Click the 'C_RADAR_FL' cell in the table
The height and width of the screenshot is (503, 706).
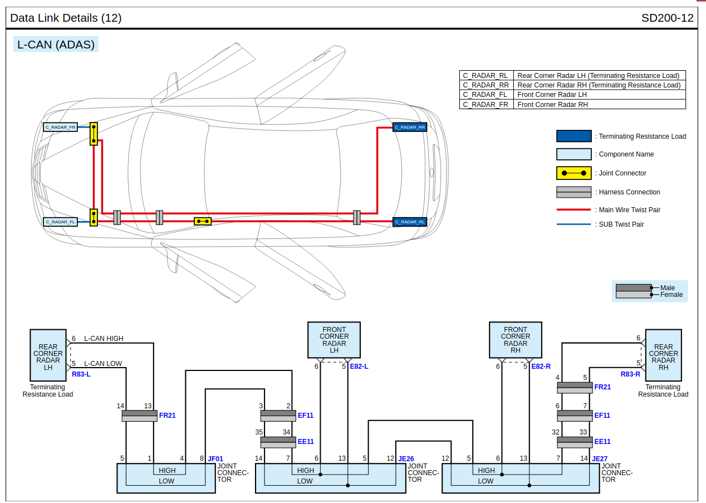486,95
